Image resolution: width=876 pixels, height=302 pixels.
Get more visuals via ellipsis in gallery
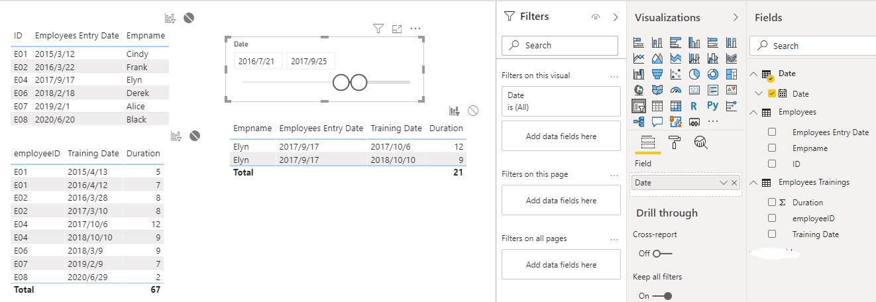pos(713,122)
